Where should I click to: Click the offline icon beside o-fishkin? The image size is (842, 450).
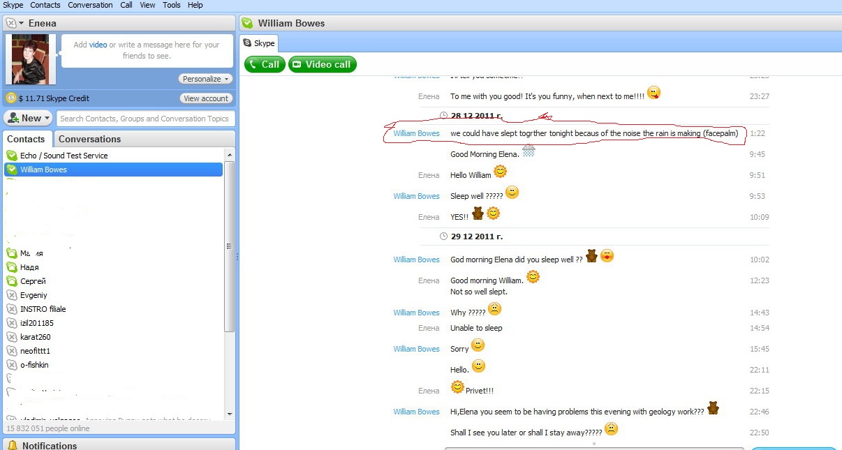pos(12,365)
